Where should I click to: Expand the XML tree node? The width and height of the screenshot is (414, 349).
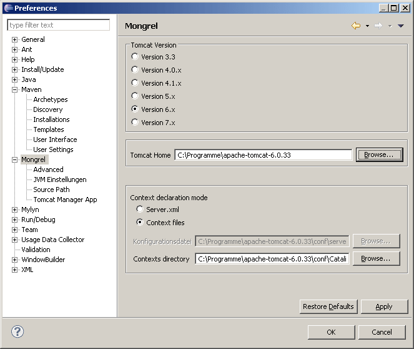click(x=15, y=270)
